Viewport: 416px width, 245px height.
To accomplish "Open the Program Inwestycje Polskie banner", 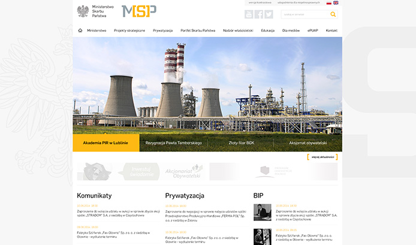I will point(273,171).
